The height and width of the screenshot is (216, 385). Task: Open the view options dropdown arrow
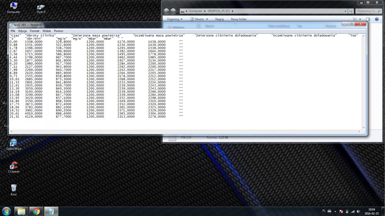point(360,19)
